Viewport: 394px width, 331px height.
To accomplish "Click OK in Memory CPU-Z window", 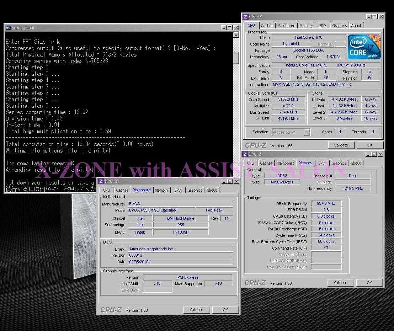I will [369, 283].
